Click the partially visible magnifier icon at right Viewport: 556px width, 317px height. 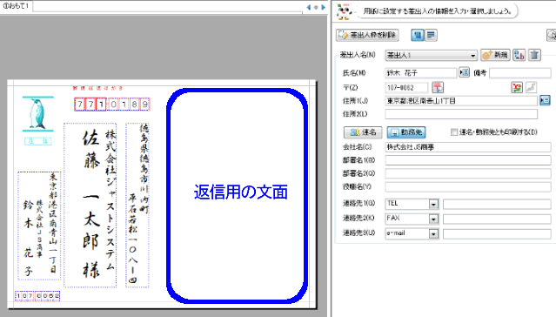tap(552, 35)
